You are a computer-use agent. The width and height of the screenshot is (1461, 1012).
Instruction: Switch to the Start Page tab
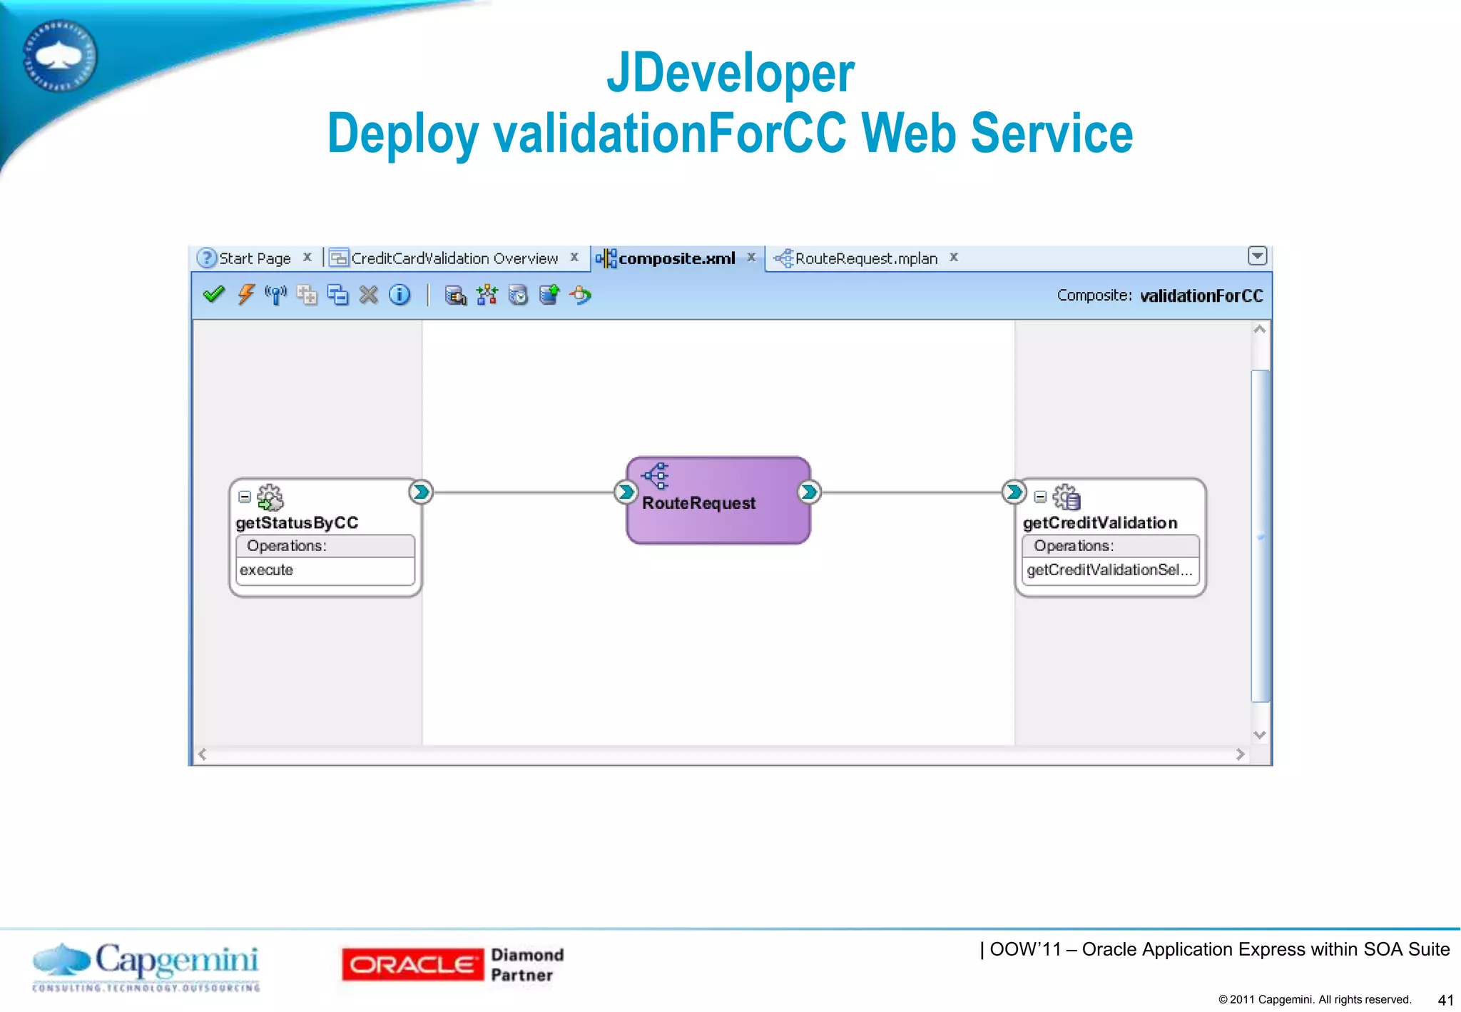pos(254,258)
